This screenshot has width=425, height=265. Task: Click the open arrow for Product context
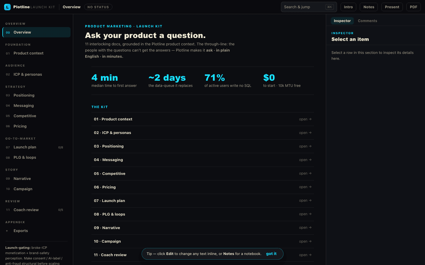305,119
